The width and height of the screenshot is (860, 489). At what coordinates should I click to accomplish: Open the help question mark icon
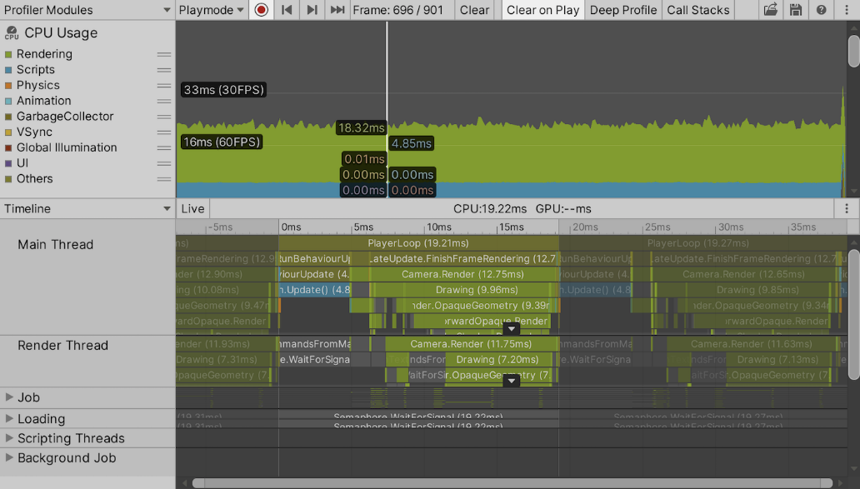tap(821, 10)
